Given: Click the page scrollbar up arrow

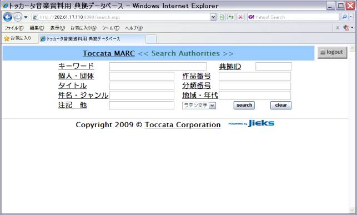Looking at the screenshot, I should pyautogui.click(x=352, y=48).
